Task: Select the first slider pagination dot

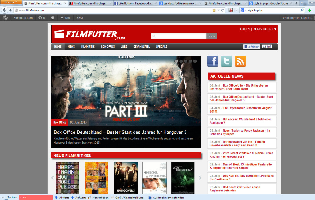Action: click(176, 61)
